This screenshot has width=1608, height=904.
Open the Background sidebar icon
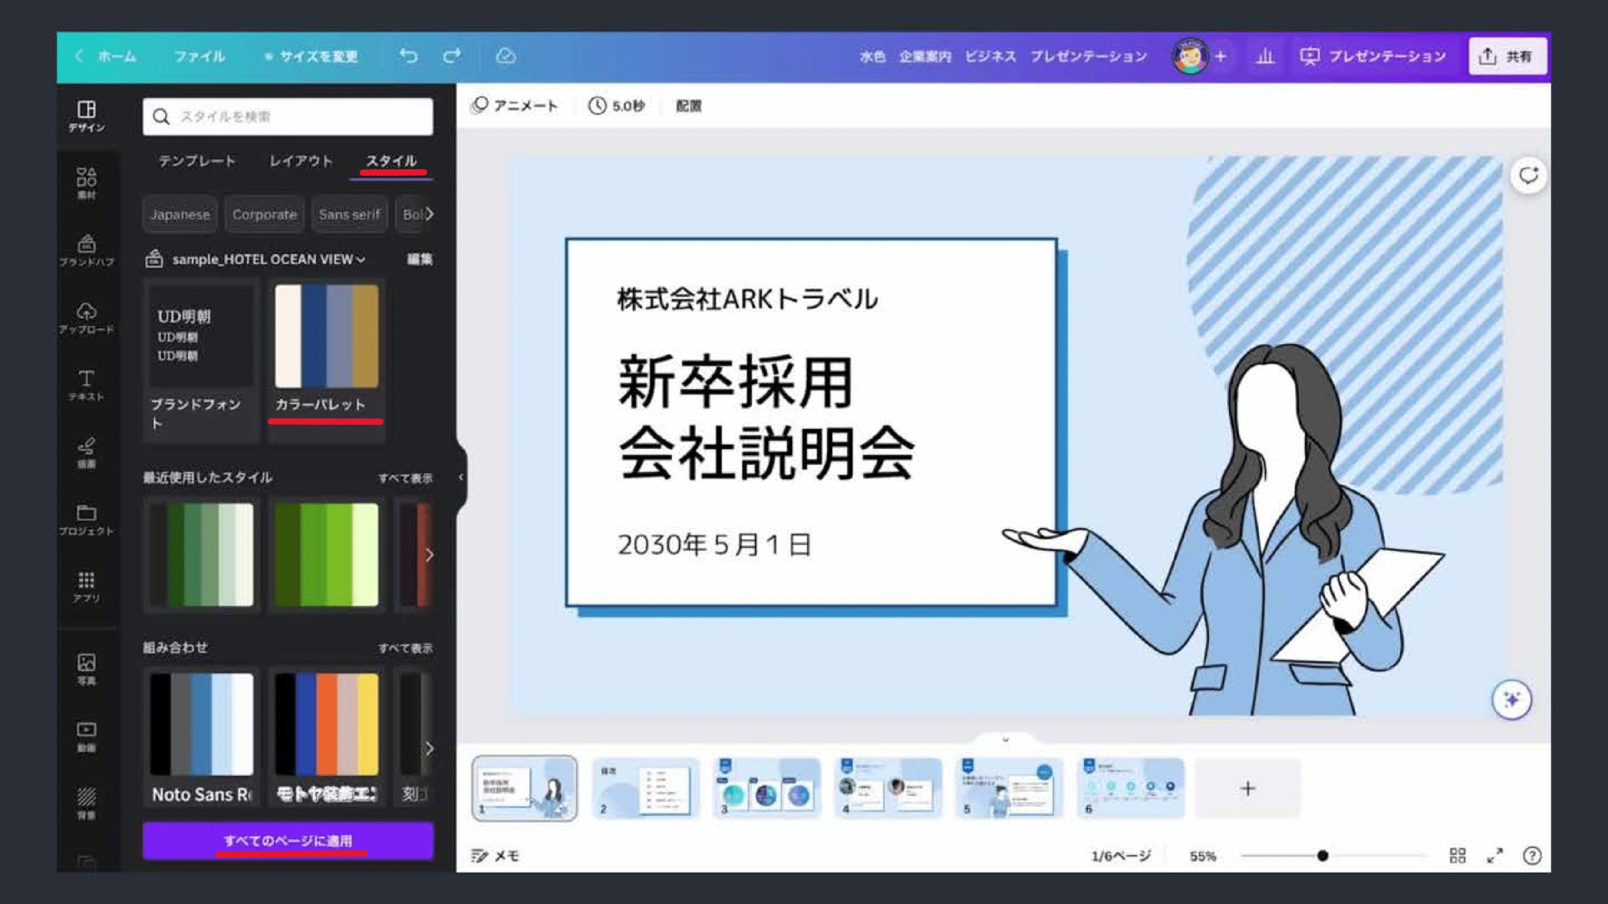(x=86, y=803)
